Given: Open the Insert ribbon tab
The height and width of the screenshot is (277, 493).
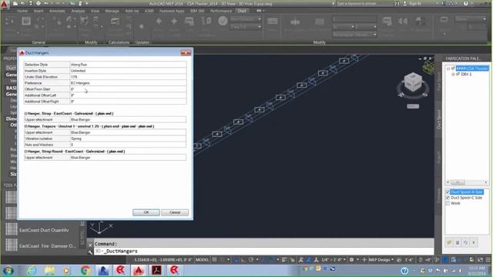Looking at the screenshot, I should coord(39,11).
